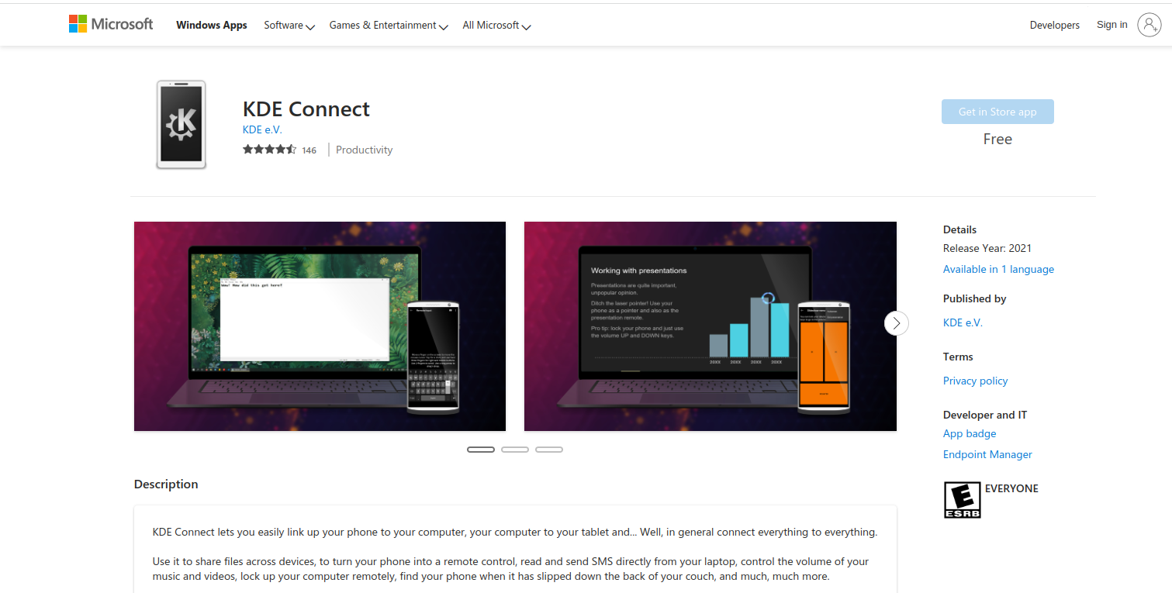Click the star rating for KDE Connect
Viewport: 1172px width, 593px height.
pos(269,150)
